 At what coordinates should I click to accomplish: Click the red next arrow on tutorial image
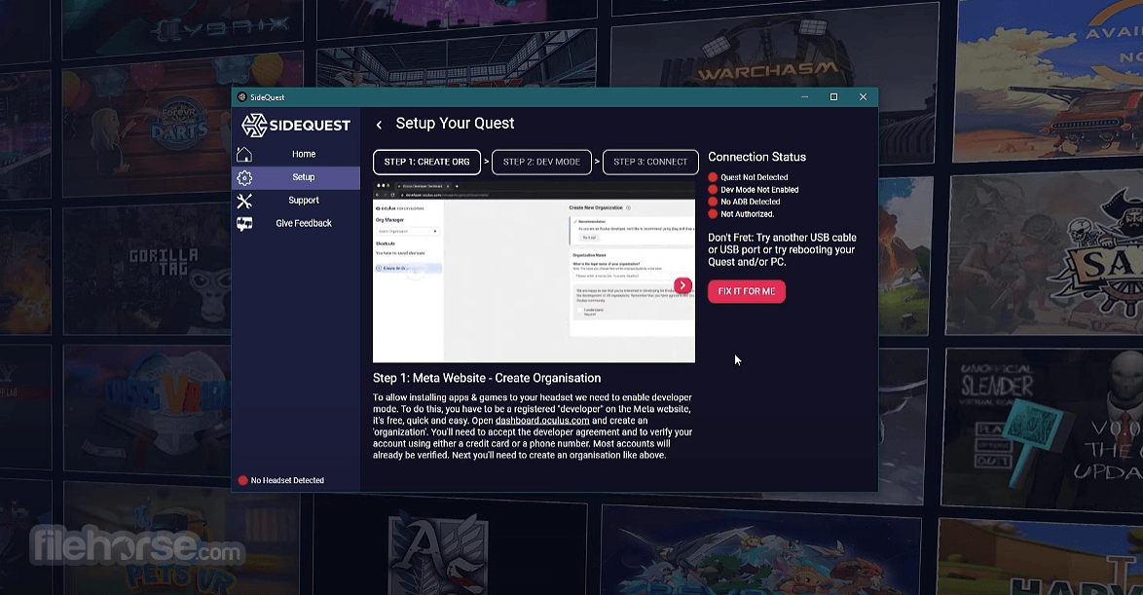682,286
